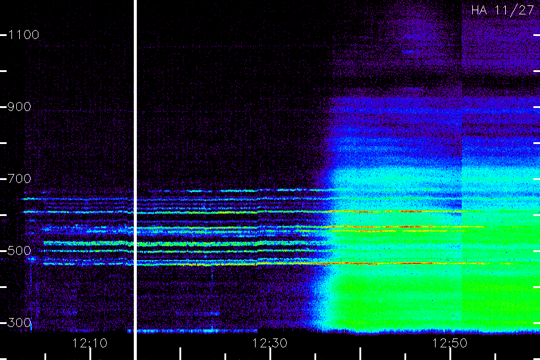This screenshot has height=360, width=540.
Task: Click the 12:50 time axis label
Action: click(450, 343)
